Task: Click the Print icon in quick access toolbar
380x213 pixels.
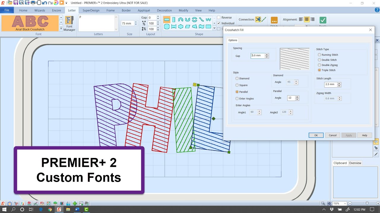Action: click(x=33, y=3)
